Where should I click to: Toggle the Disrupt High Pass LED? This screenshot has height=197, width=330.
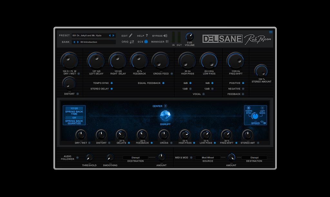[194, 143]
